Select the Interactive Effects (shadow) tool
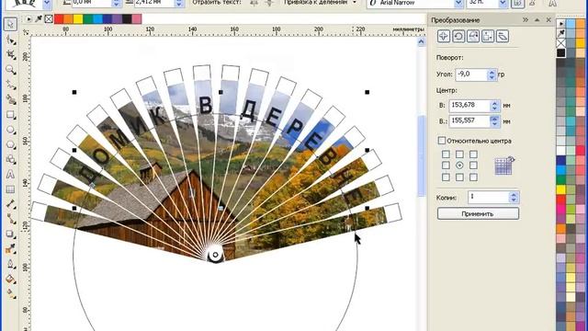Screen dimensions: 588x331 coord(10,234)
